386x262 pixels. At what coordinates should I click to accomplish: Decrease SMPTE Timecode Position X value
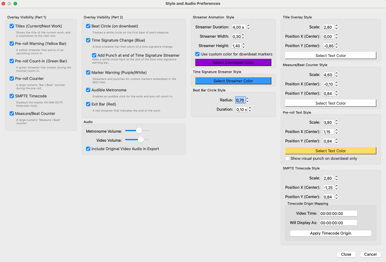tap(337, 188)
